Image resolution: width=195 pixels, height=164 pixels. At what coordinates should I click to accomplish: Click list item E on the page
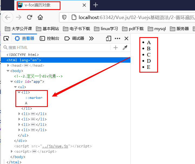coord(149,67)
